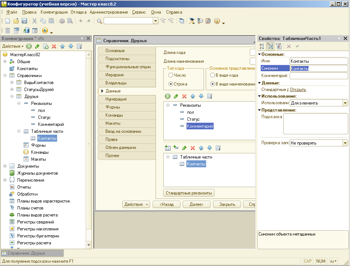Select the Строка code type radio button
The height and width of the screenshot is (266, 350).
click(171, 84)
